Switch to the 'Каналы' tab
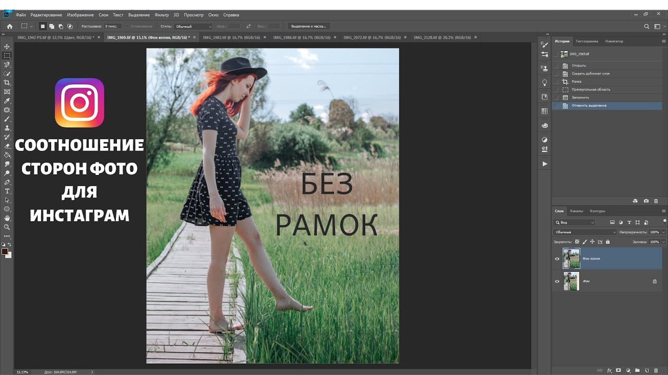 coord(577,211)
